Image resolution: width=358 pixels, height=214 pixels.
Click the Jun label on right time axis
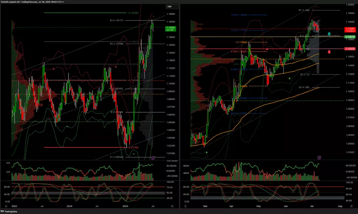coord(285,206)
